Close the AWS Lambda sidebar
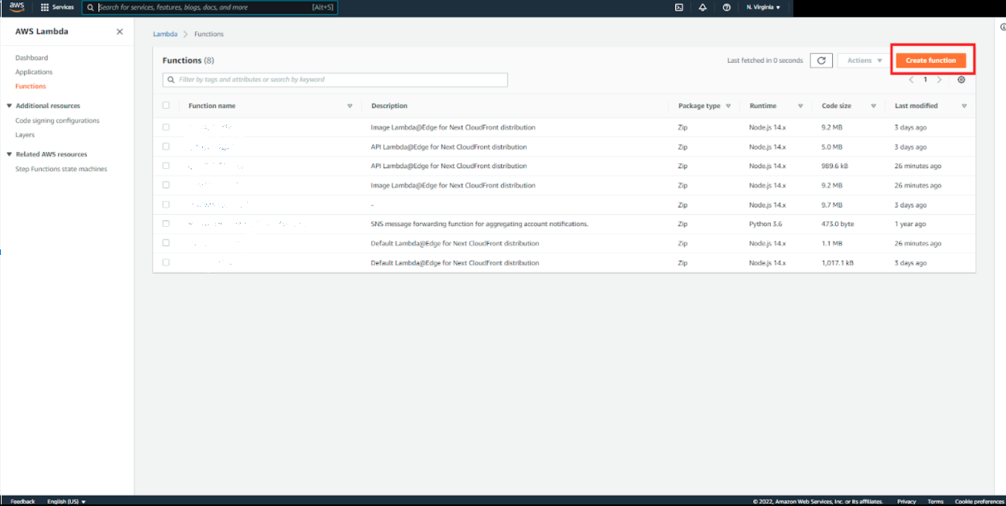1006x506 pixels. click(x=119, y=31)
